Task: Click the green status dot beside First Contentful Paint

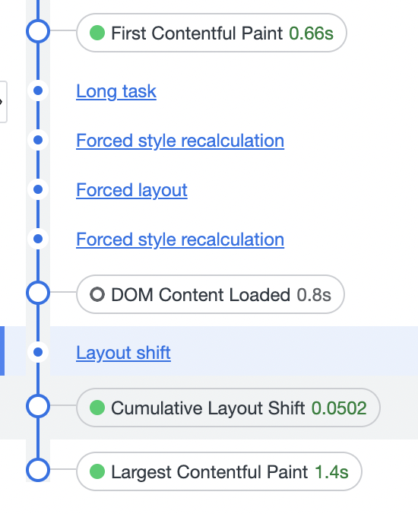Action: (x=97, y=33)
